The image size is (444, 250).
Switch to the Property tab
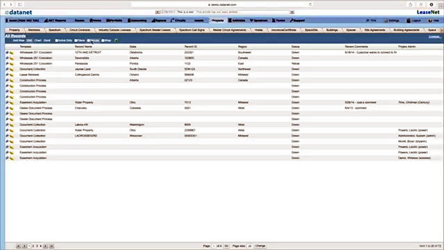15,30
